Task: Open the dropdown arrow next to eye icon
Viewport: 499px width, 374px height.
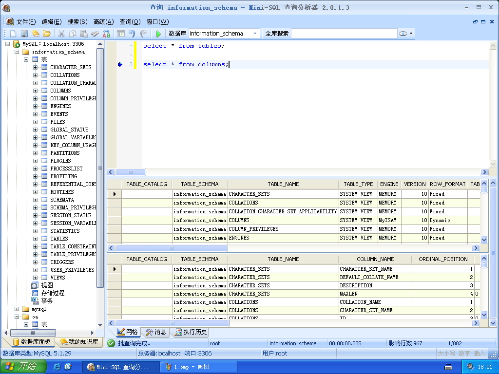Action: tap(411, 34)
